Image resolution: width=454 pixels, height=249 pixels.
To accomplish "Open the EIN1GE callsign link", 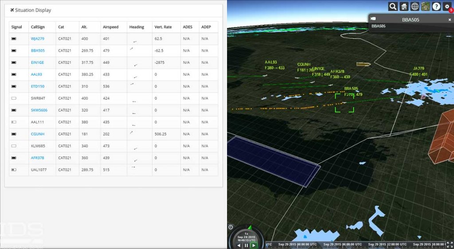I will click(37, 62).
